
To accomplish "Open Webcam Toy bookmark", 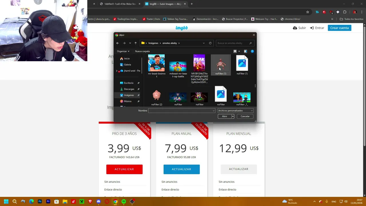I will (x=264, y=19).
